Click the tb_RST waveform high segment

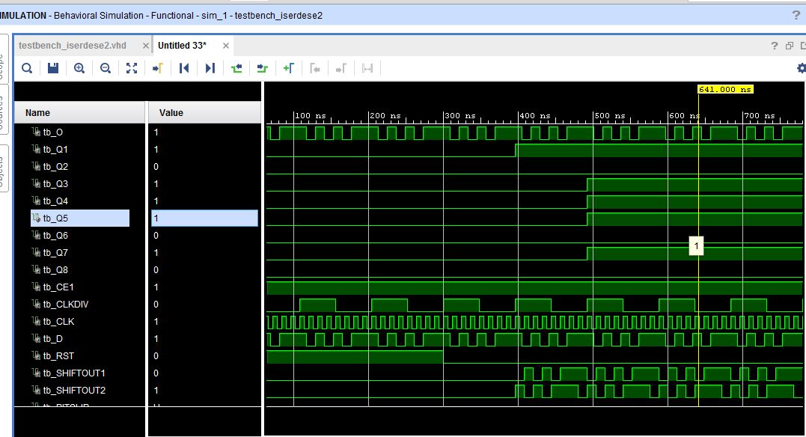(355, 357)
